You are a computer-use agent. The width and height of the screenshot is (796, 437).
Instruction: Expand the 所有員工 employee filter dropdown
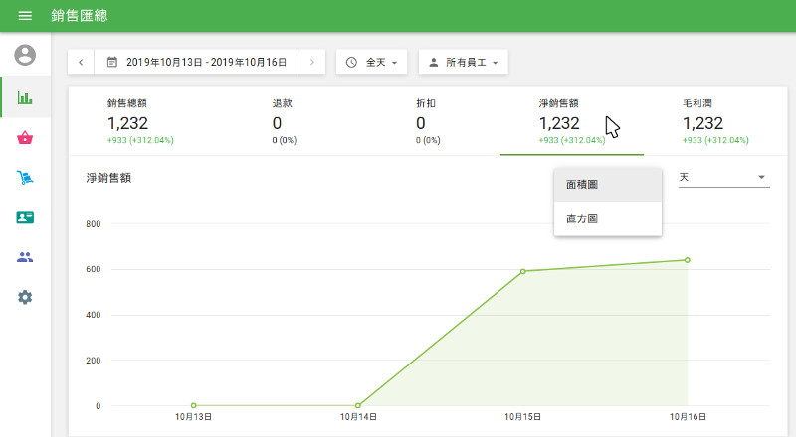[x=463, y=62]
